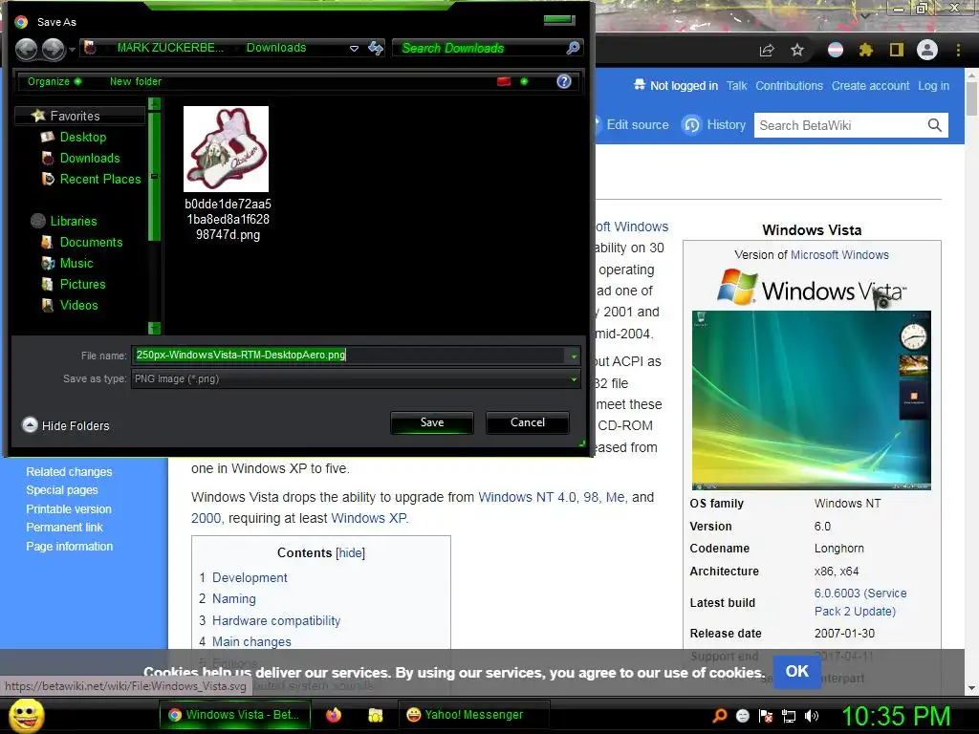Switch to Yahoo! Messenger taskbar item

473,715
